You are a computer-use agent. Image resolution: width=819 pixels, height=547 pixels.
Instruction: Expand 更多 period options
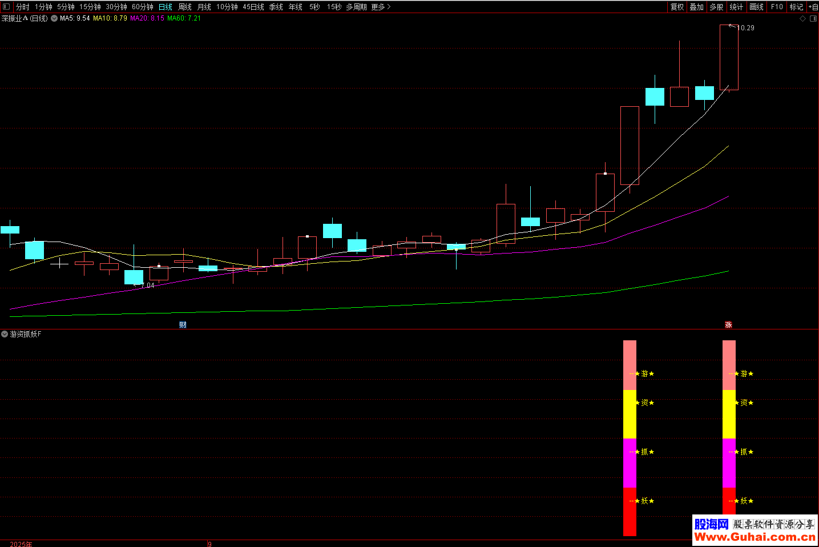pos(381,7)
